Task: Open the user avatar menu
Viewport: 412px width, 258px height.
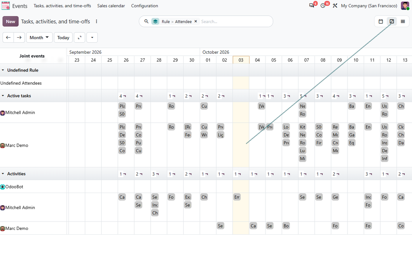Action: [x=405, y=5]
